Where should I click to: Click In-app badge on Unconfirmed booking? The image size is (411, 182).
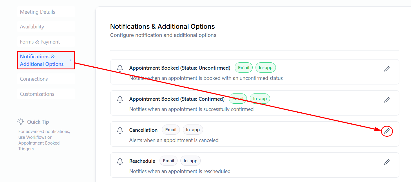pos(266,68)
